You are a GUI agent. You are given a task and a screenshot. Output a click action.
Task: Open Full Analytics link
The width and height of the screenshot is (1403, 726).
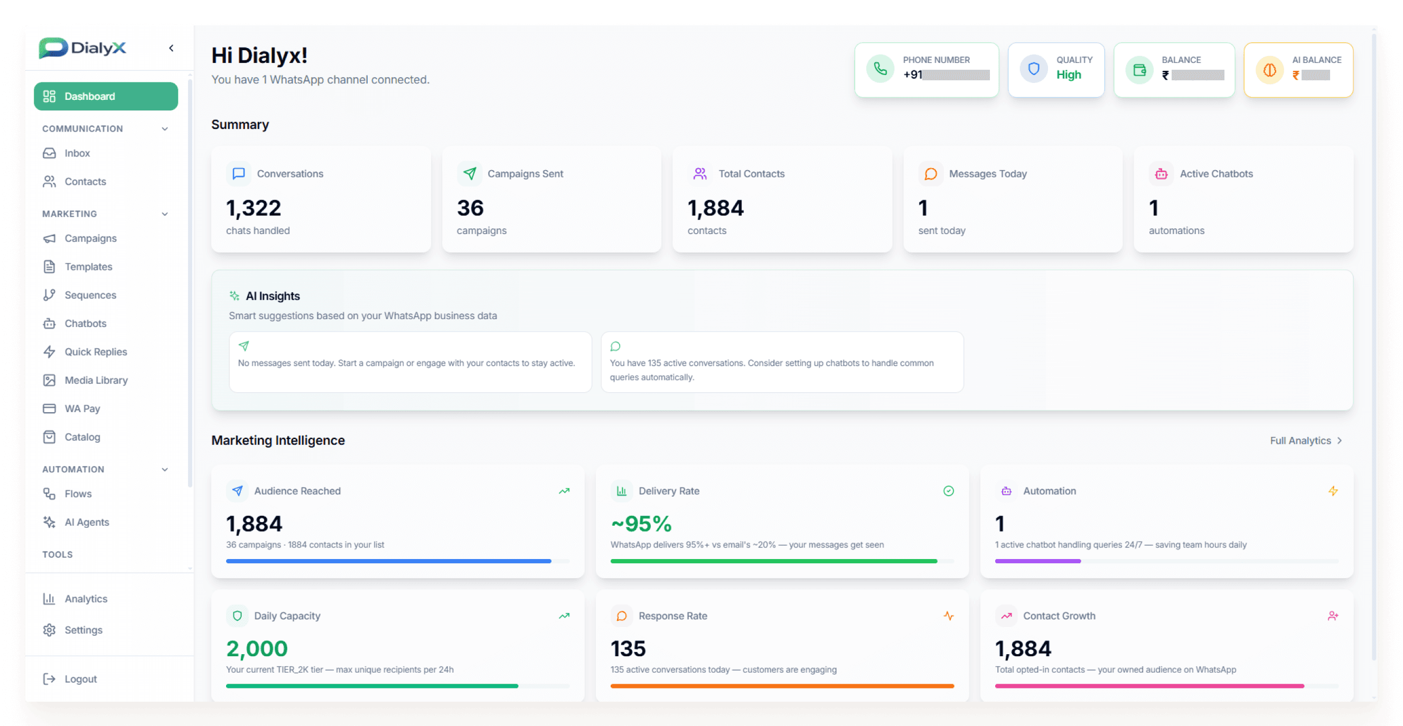coord(1306,441)
